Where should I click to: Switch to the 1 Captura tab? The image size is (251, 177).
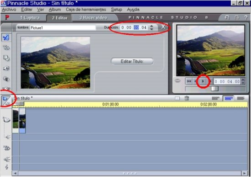point(30,18)
